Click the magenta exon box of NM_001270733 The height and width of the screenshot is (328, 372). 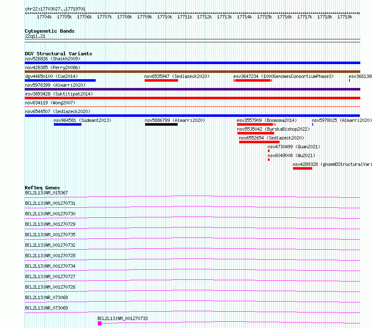point(99,323)
